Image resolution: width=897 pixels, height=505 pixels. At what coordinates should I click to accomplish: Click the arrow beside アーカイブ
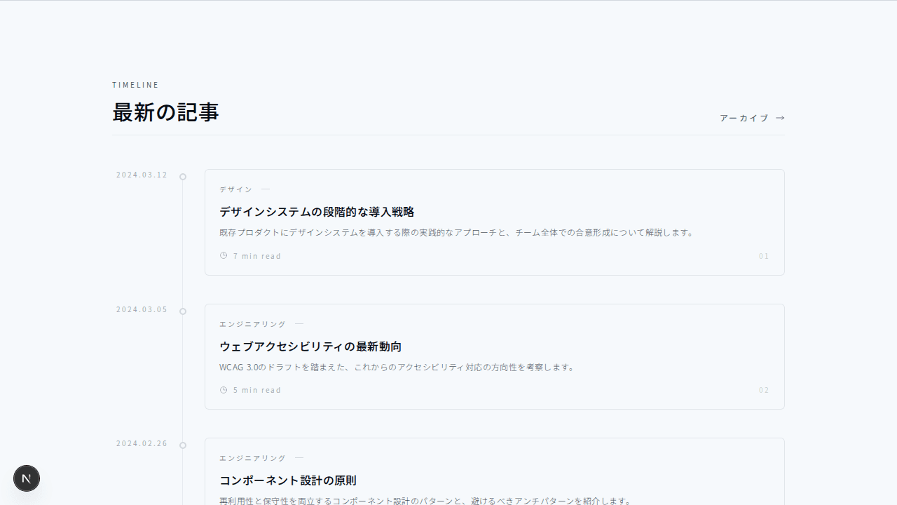(x=780, y=118)
